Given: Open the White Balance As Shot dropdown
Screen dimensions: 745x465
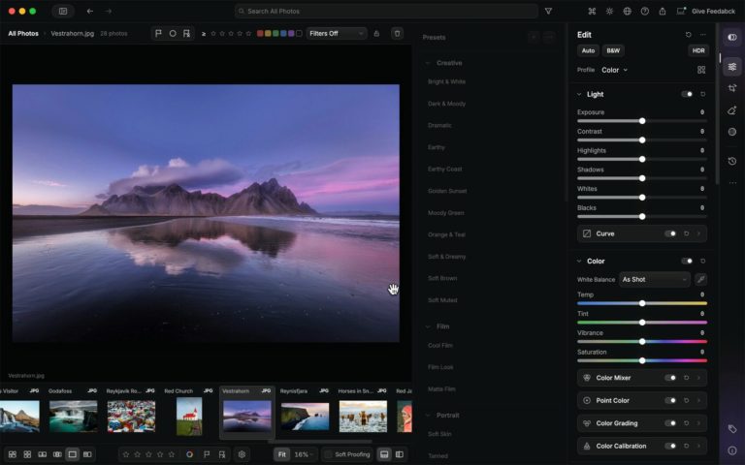Looking at the screenshot, I should 654,279.
